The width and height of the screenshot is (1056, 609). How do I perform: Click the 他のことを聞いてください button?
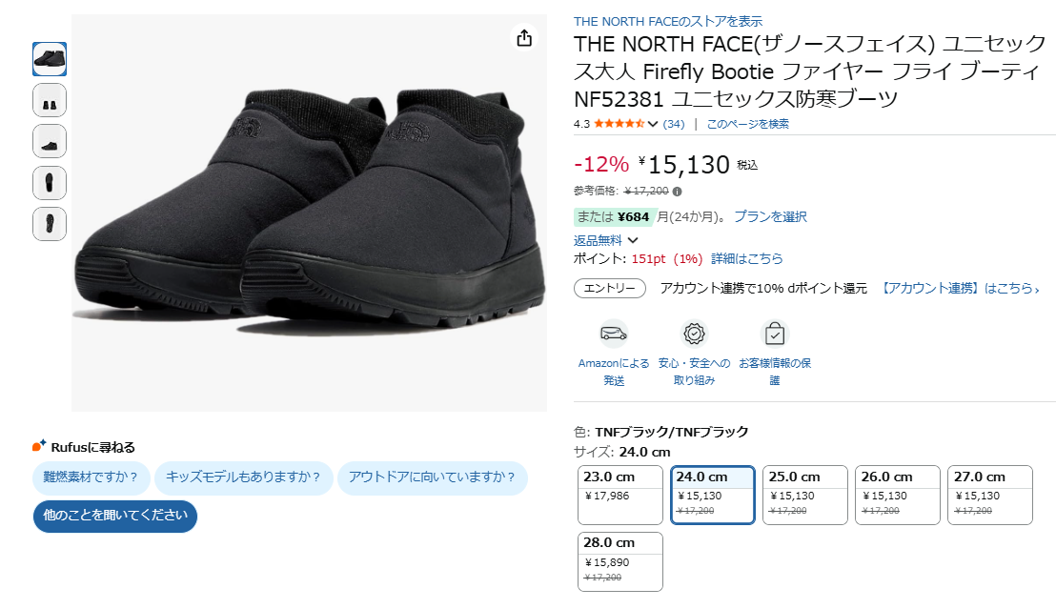(x=115, y=516)
